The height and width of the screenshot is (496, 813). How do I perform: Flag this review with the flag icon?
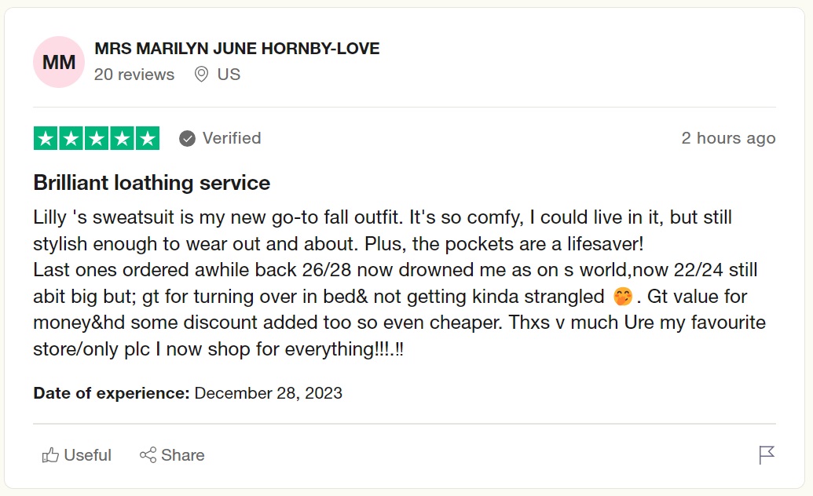pyautogui.click(x=767, y=455)
